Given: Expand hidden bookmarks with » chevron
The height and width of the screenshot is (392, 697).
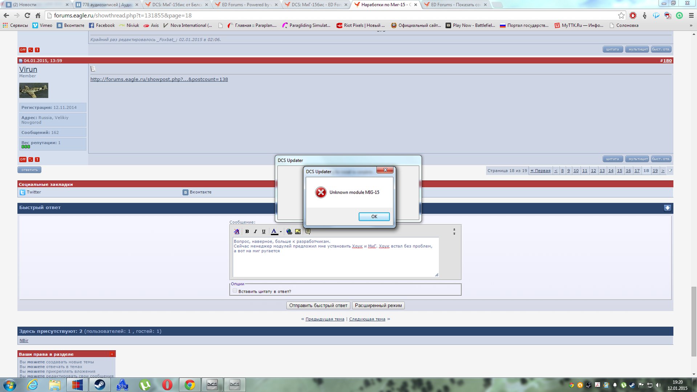Looking at the screenshot, I should pos(691,25).
